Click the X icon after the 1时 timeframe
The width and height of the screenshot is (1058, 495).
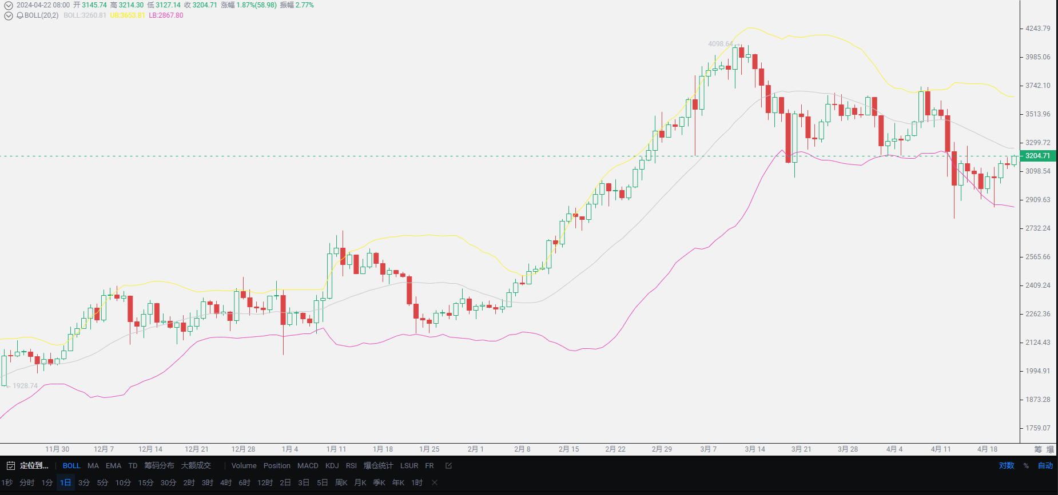[435, 482]
